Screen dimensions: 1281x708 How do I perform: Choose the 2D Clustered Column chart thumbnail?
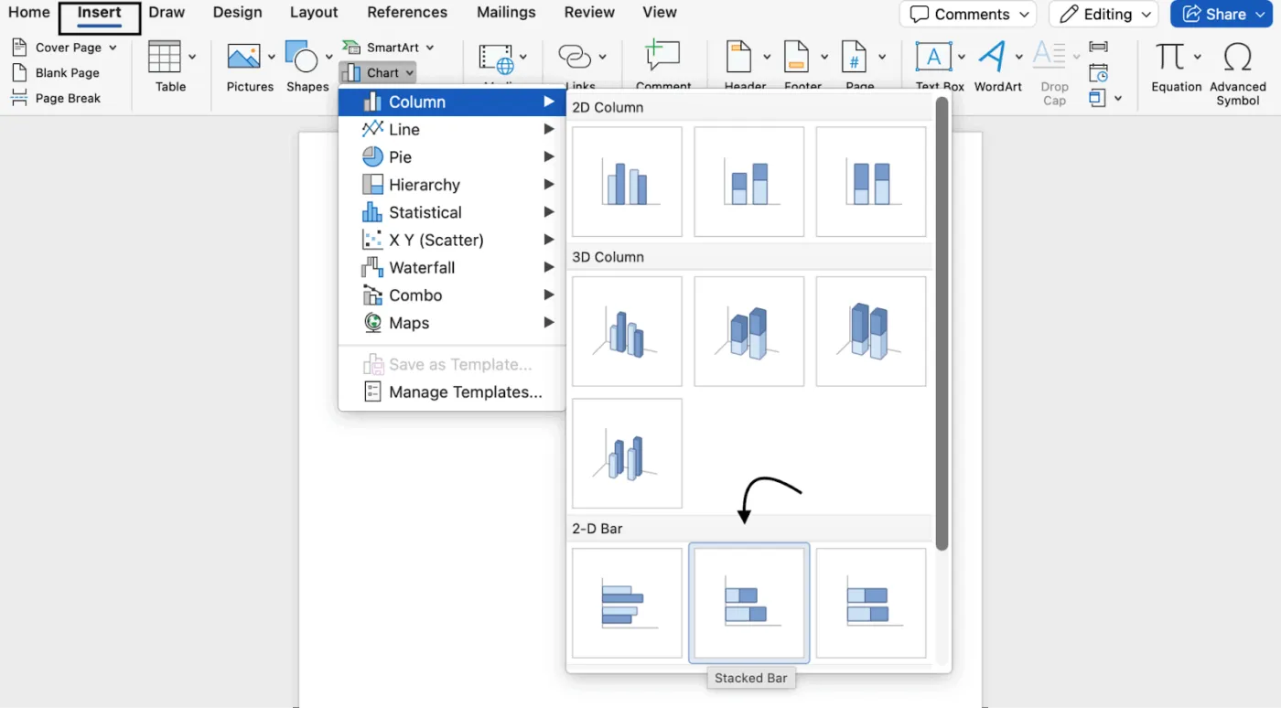pyautogui.click(x=627, y=182)
